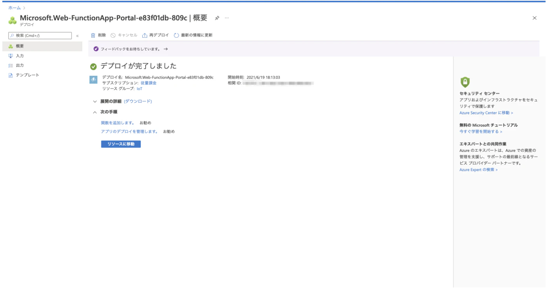Click the キャンセル toolbar button
551x303 pixels.
tap(124, 35)
